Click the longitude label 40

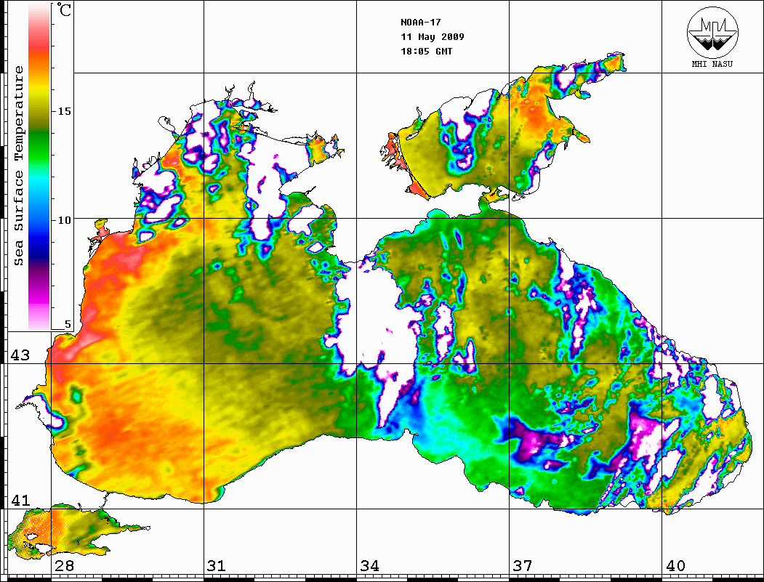click(x=674, y=566)
